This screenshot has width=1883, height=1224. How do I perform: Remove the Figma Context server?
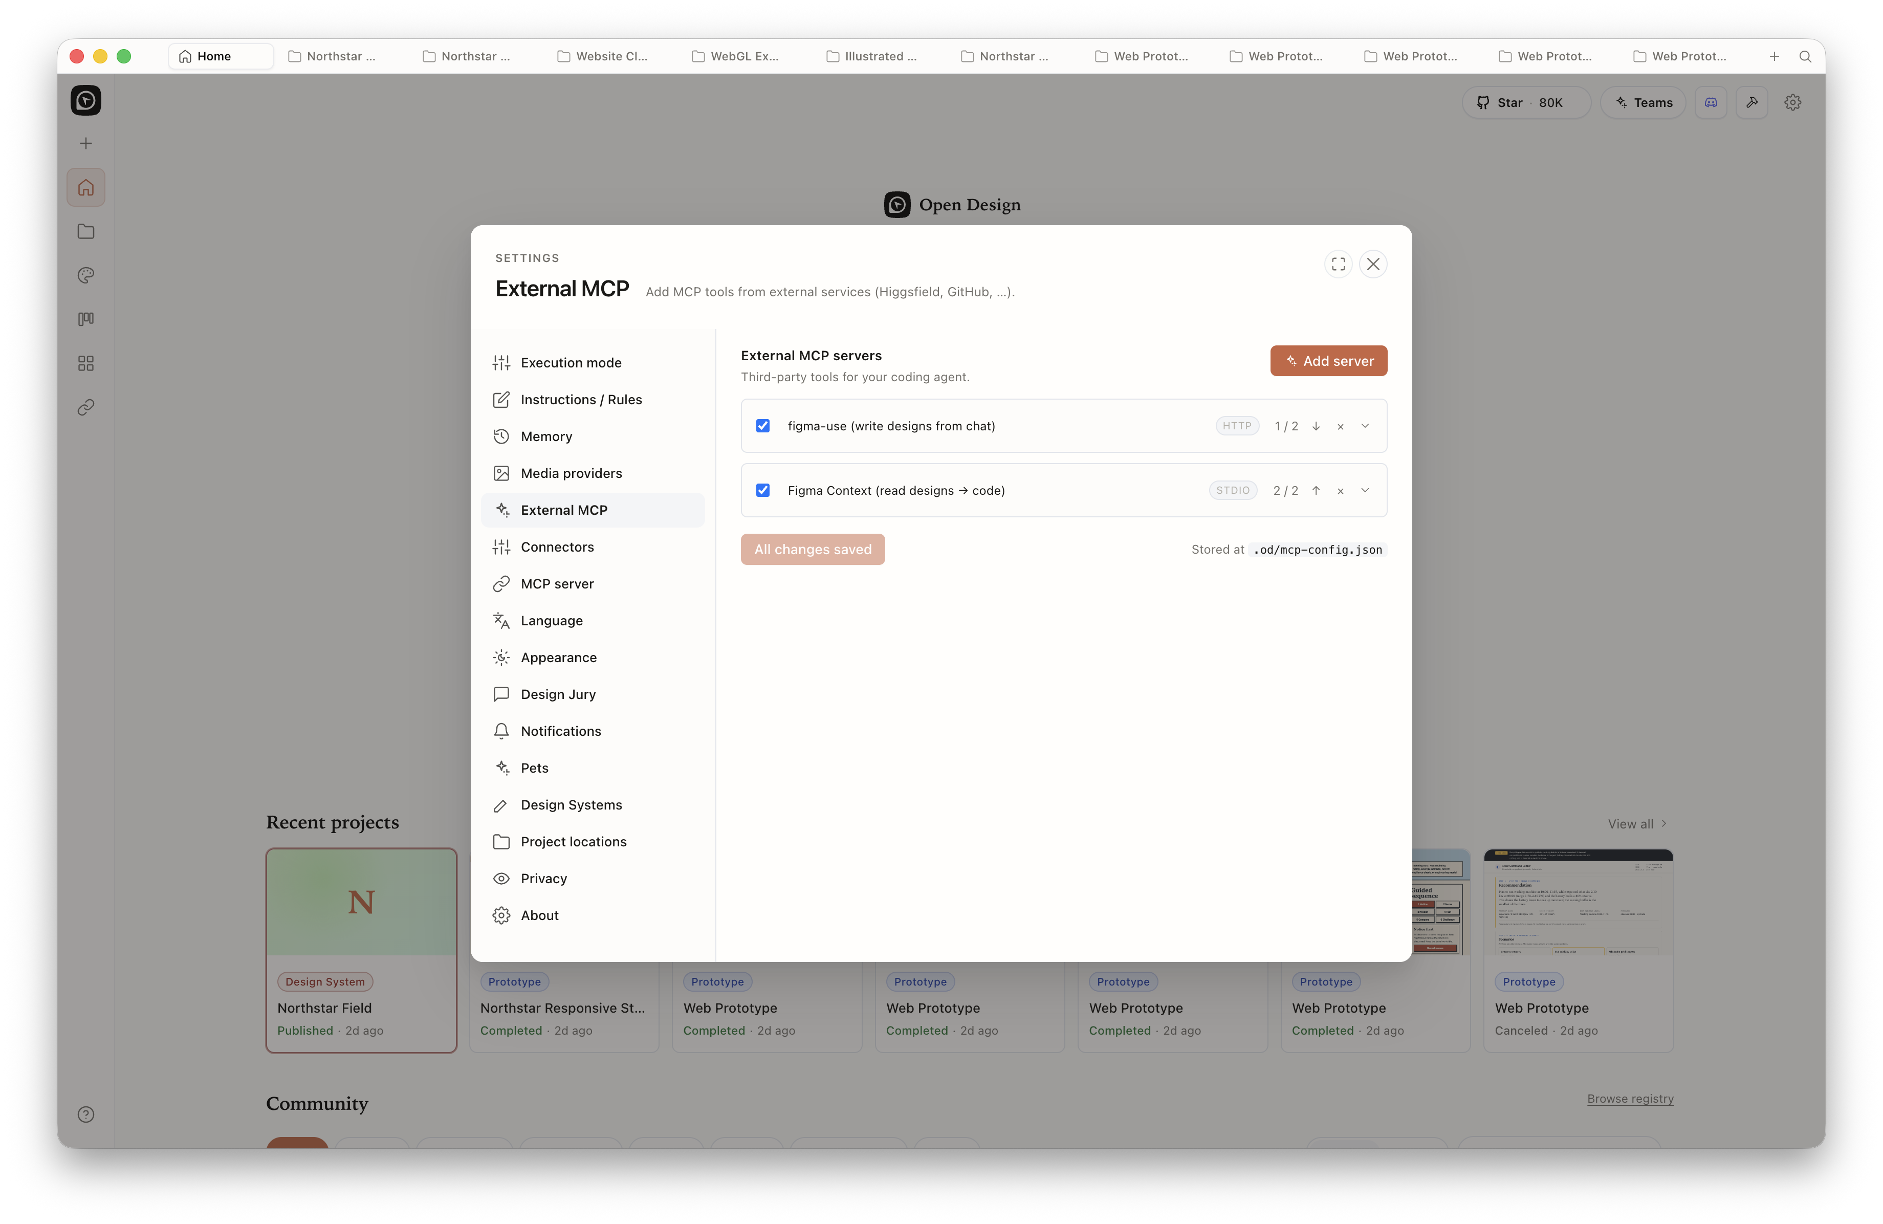coord(1340,491)
